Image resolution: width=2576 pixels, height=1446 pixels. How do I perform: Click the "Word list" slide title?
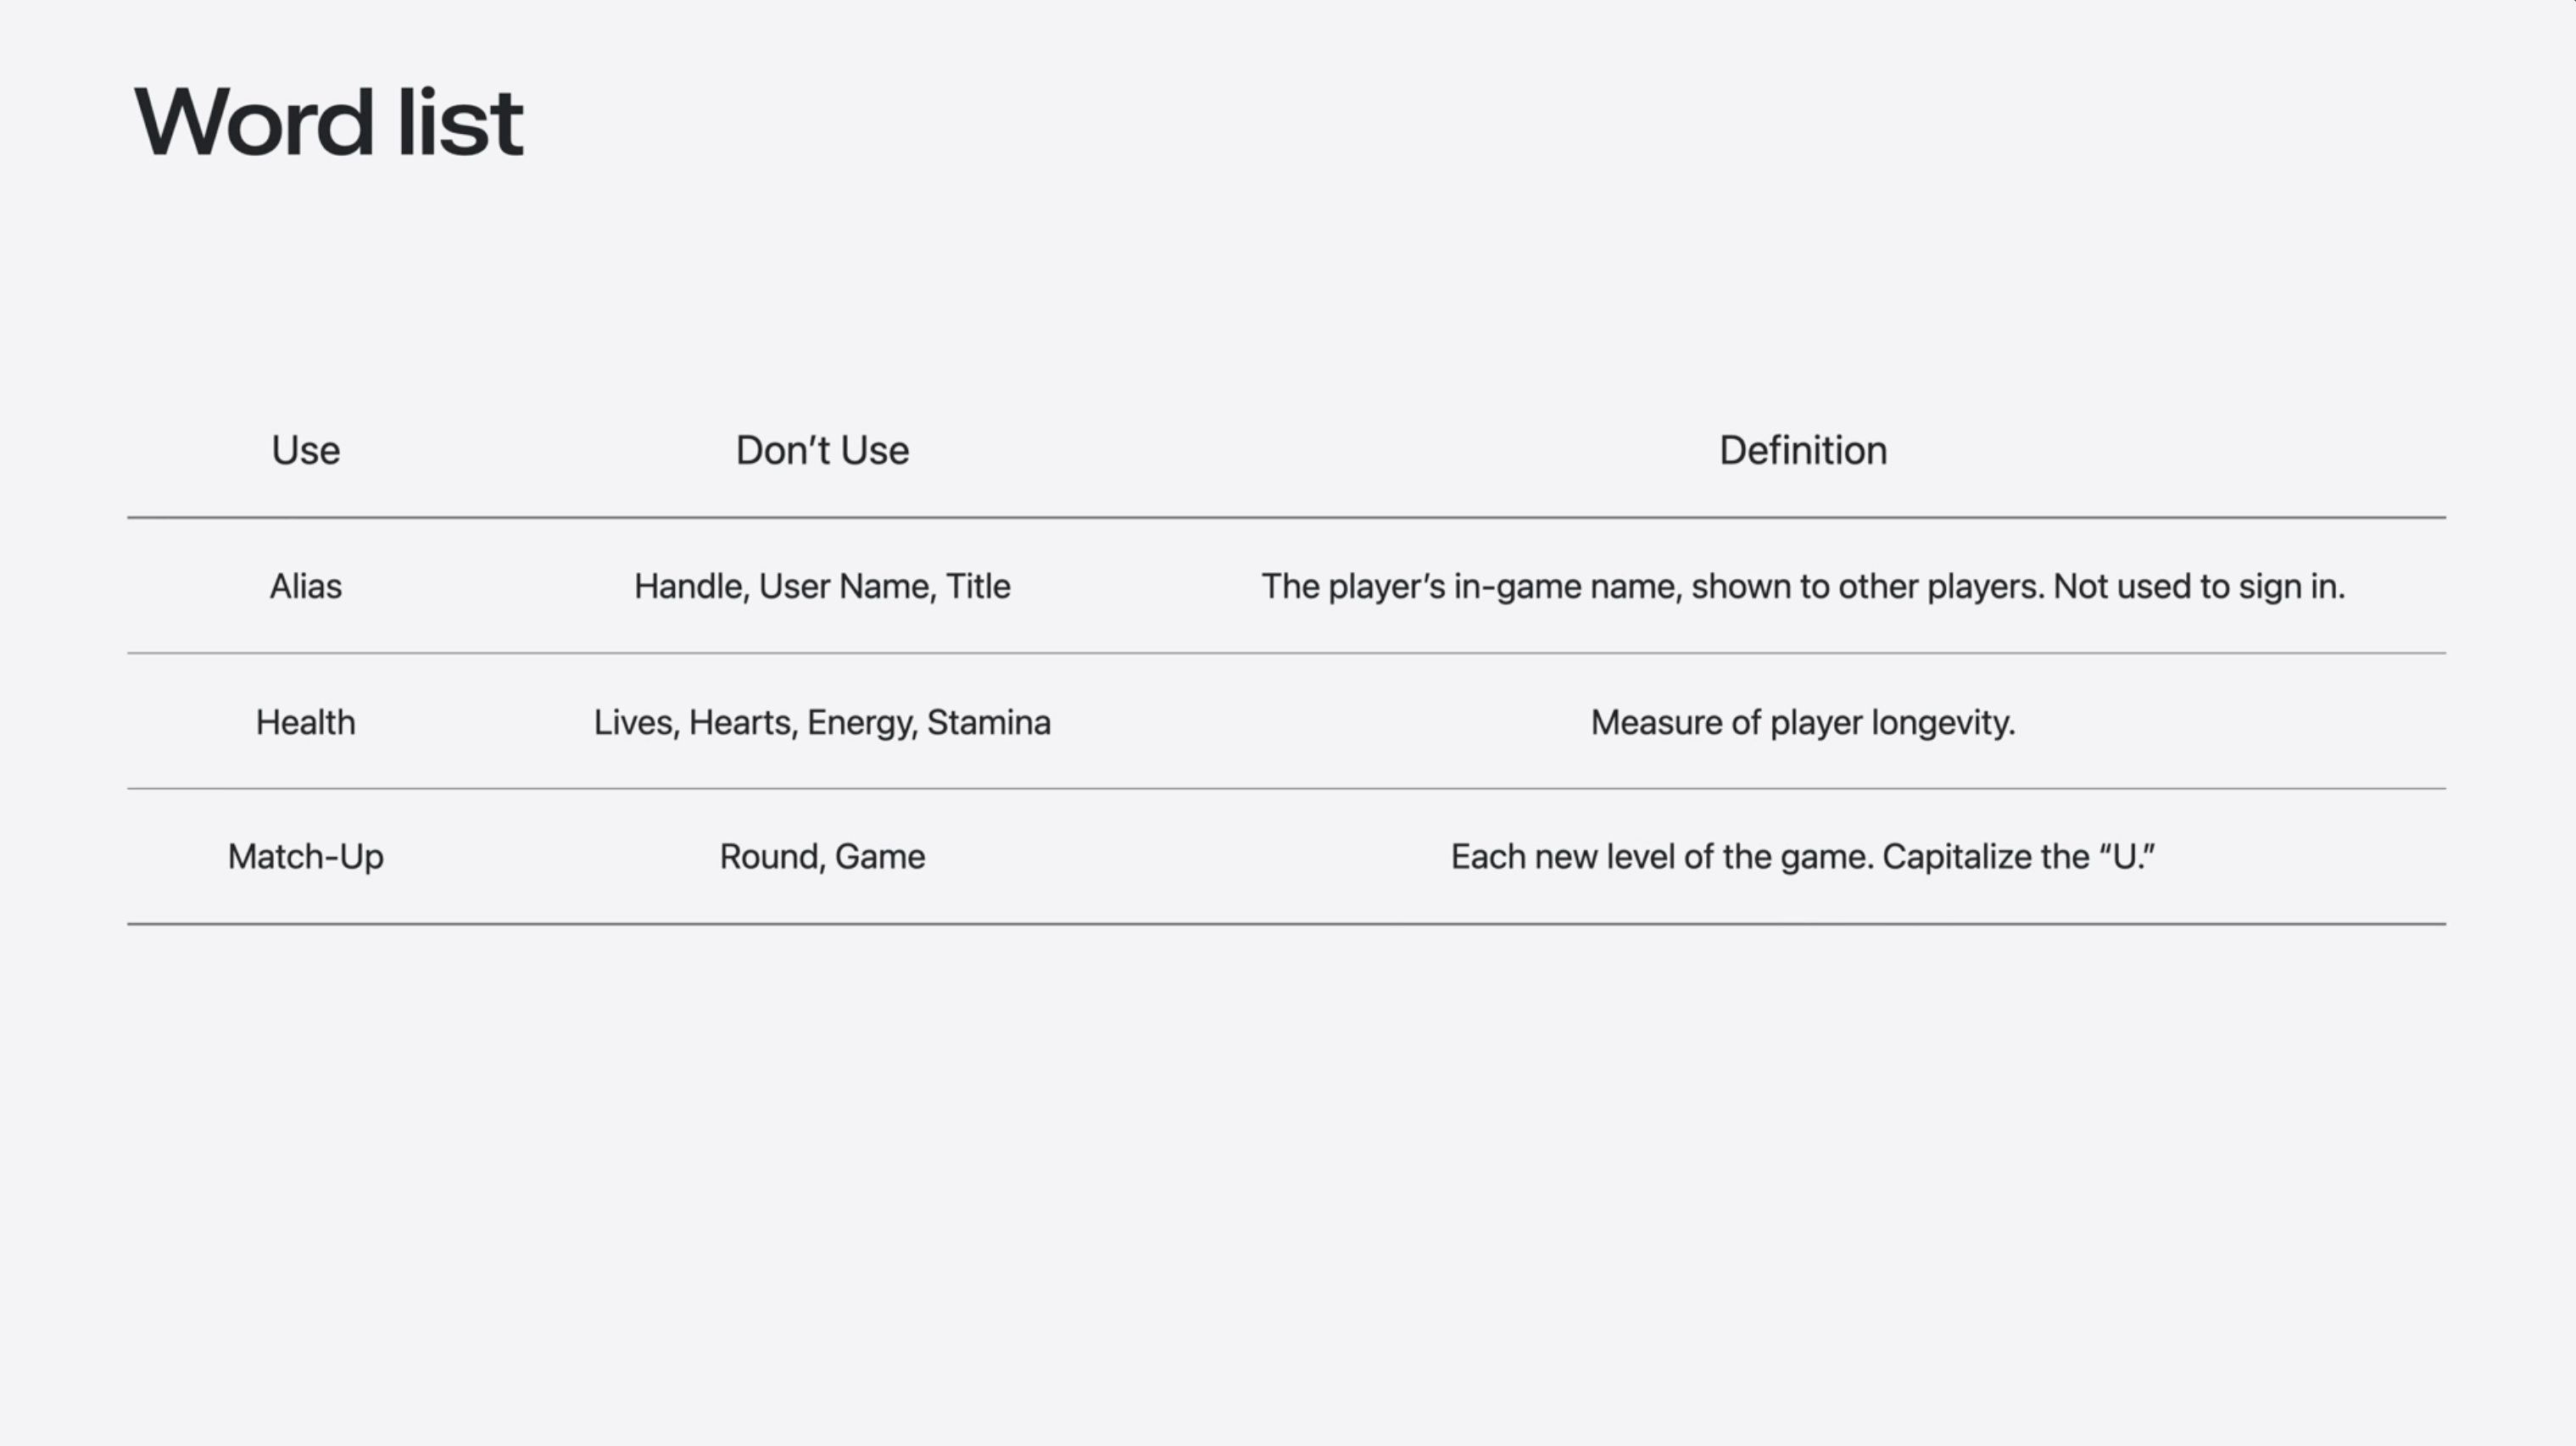(328, 122)
